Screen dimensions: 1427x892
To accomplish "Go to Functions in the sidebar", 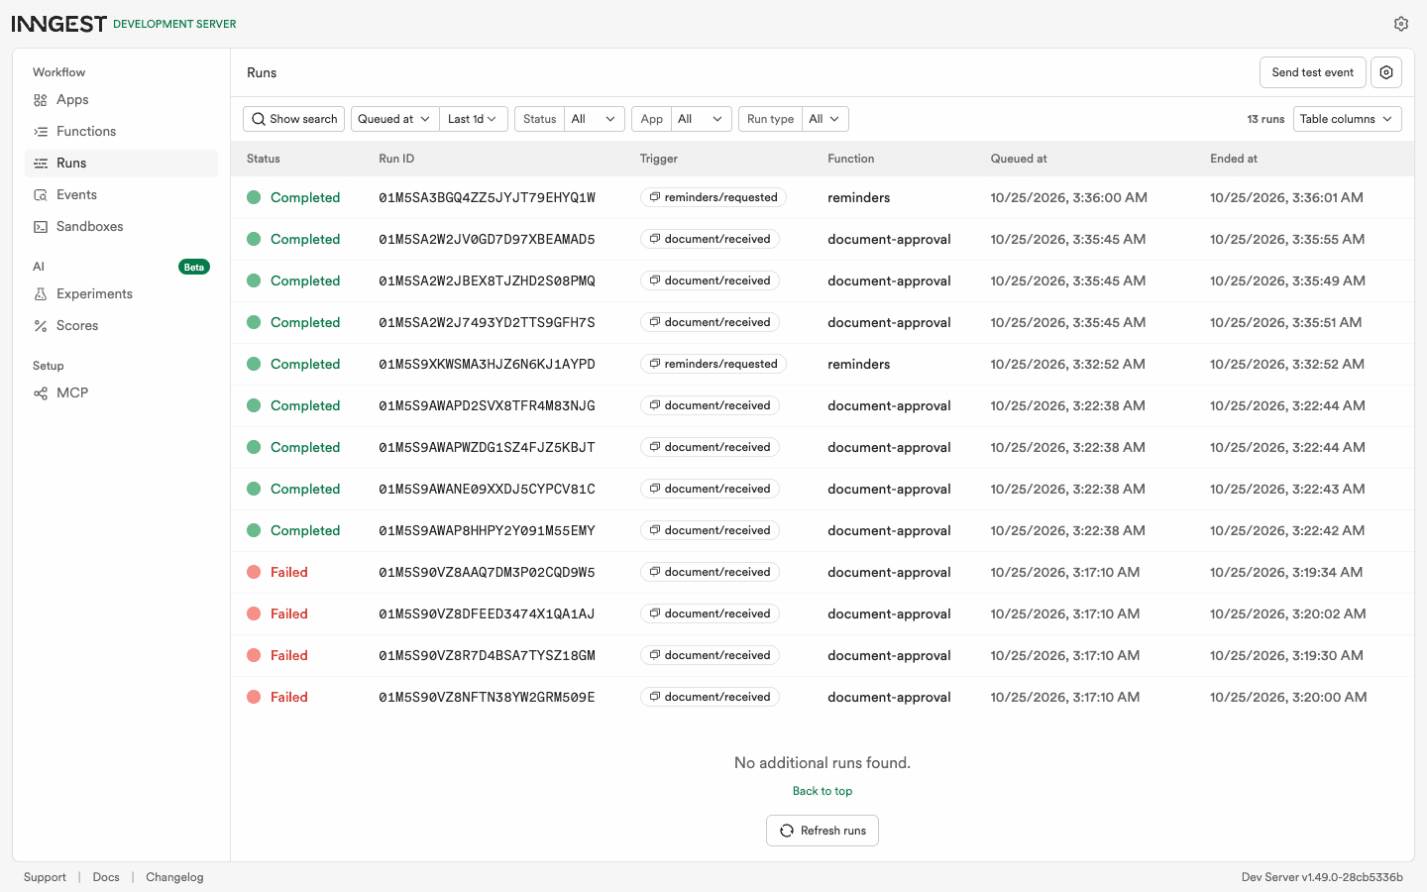I will pos(121,132).
